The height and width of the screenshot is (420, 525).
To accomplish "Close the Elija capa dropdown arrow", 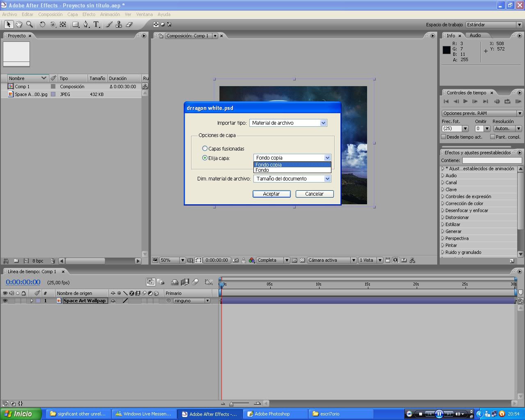I will 327,158.
